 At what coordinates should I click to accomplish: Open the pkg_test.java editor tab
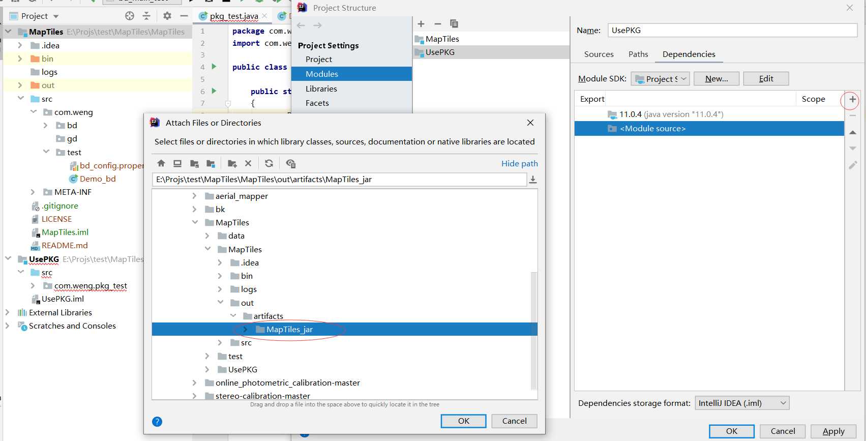pos(234,16)
